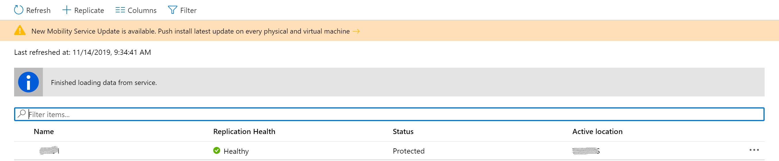The image size is (779, 161).
Task: Sort by the Name column header
Action: coord(44,131)
